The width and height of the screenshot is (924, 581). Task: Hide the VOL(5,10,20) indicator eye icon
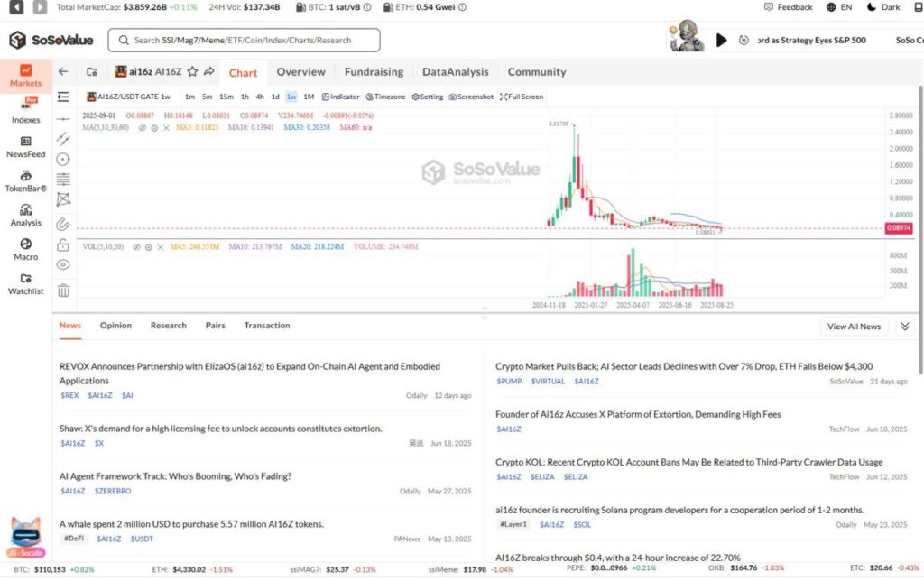coord(136,247)
